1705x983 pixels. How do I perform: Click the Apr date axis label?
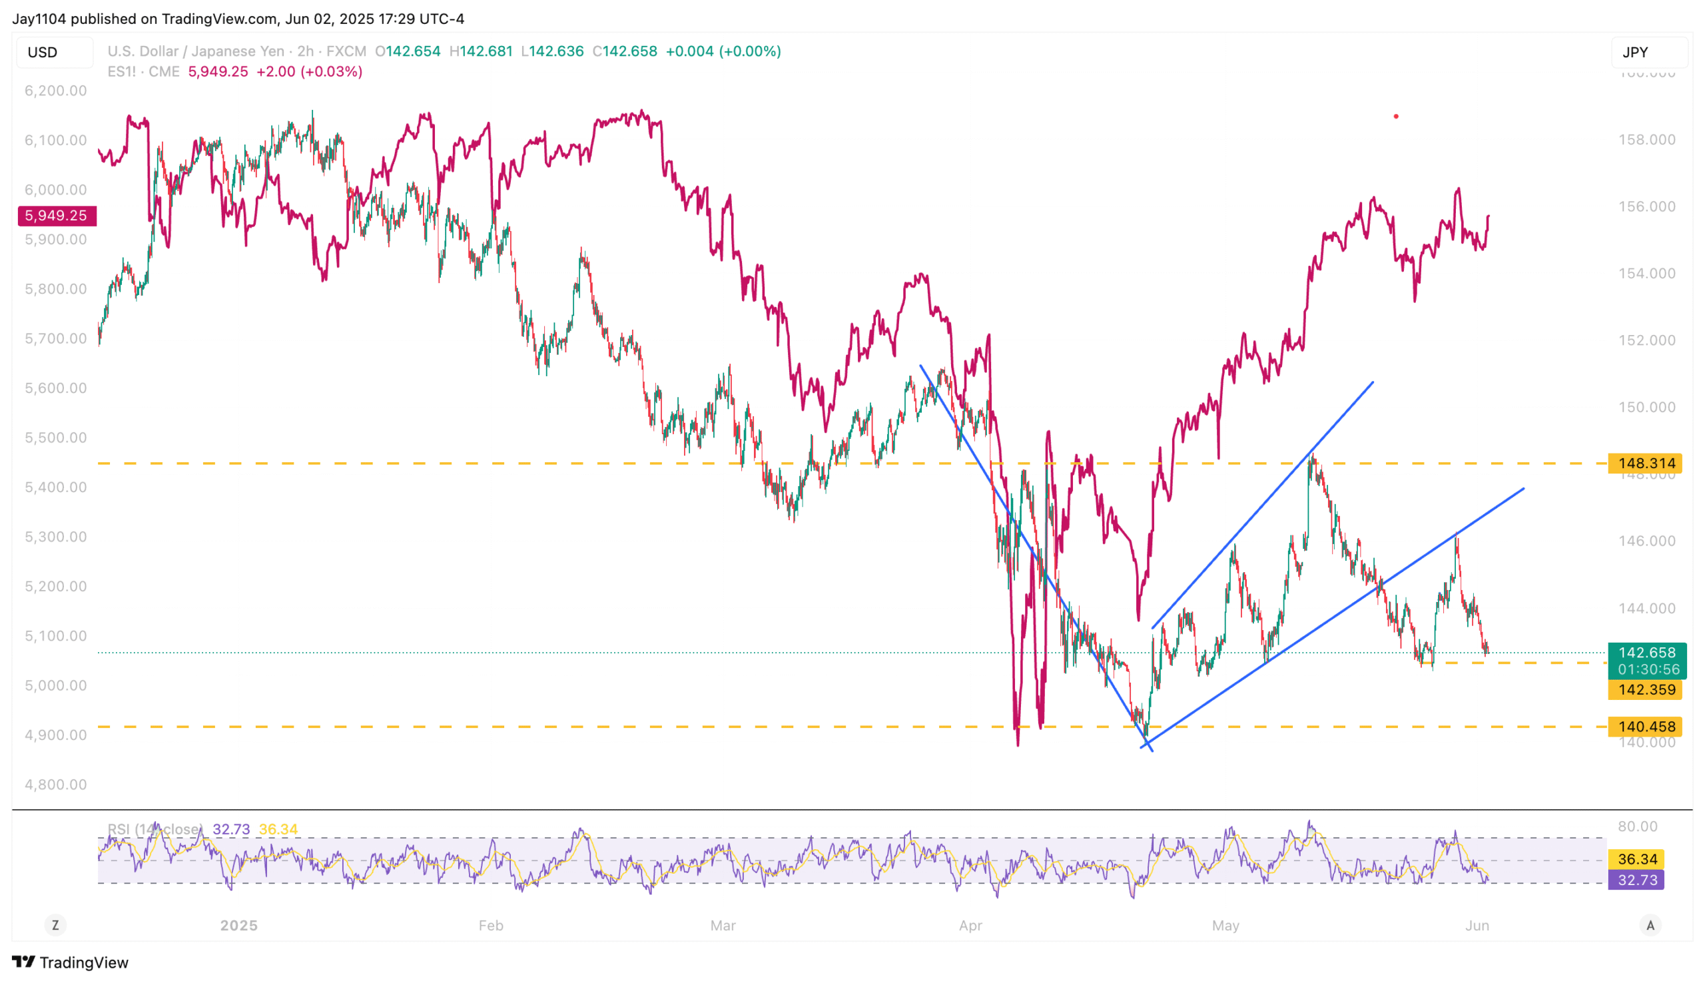click(x=970, y=926)
